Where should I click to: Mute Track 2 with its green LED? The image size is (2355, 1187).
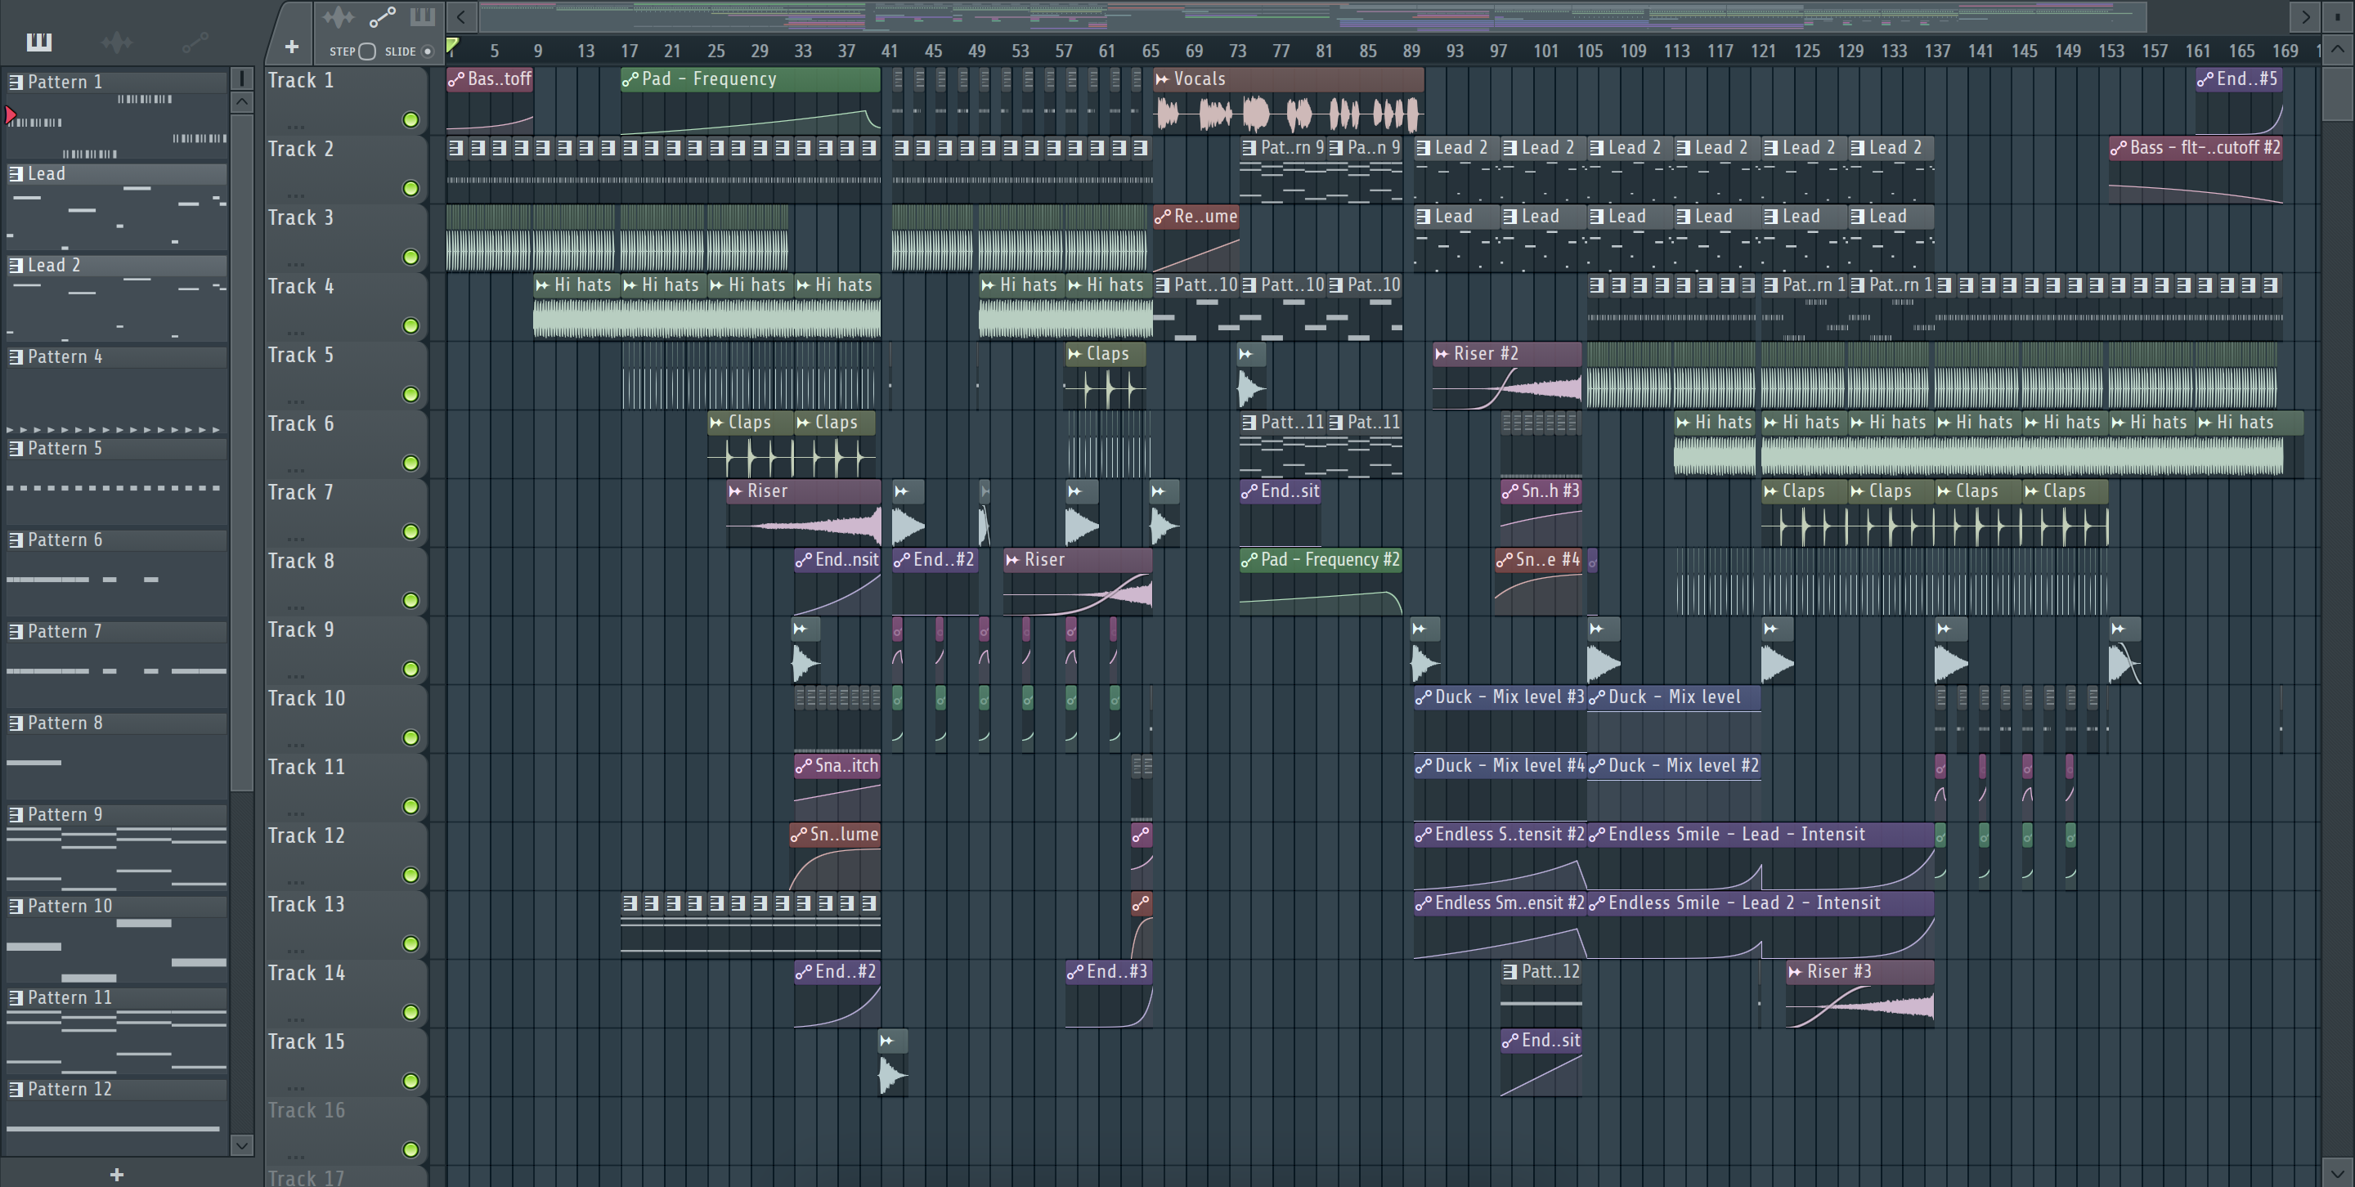tap(410, 188)
